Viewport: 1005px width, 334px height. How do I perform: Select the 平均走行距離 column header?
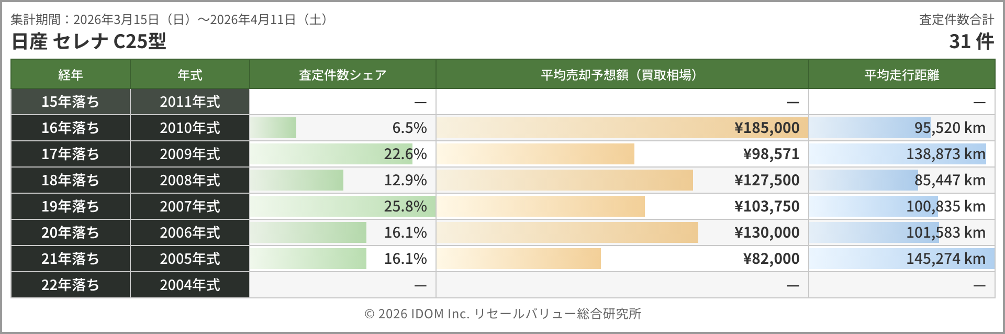901,74
